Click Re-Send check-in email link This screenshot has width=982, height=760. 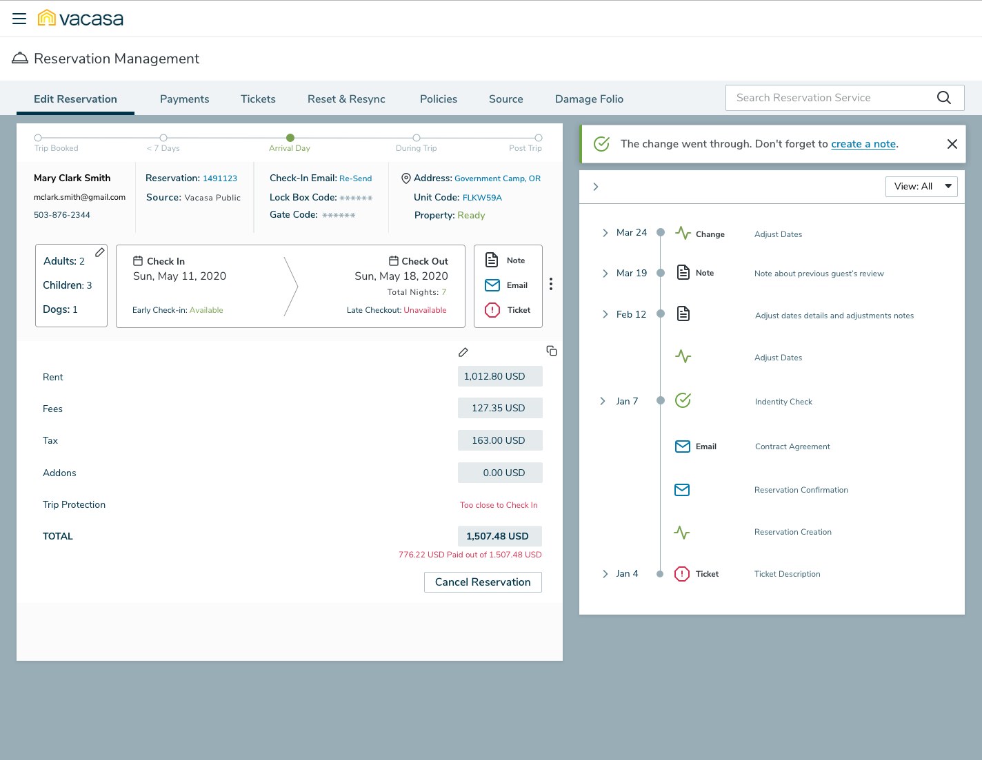click(x=355, y=178)
